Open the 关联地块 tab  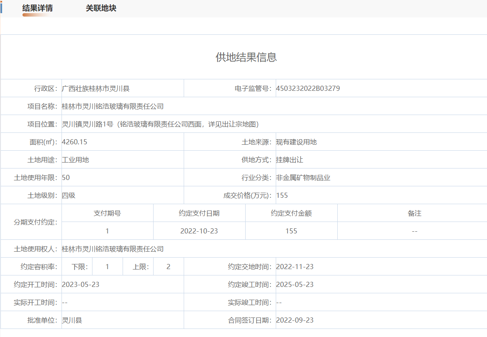pyautogui.click(x=101, y=8)
